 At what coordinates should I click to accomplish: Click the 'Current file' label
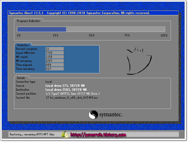[23, 98]
